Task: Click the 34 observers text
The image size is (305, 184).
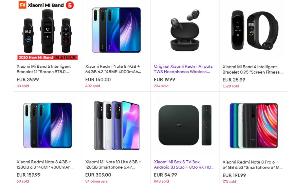Action: 96,181
